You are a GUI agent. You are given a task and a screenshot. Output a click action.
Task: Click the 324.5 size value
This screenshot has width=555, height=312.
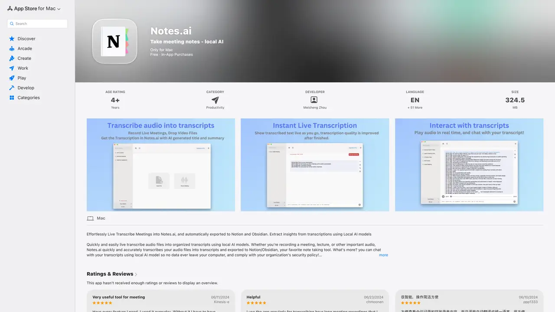515,100
